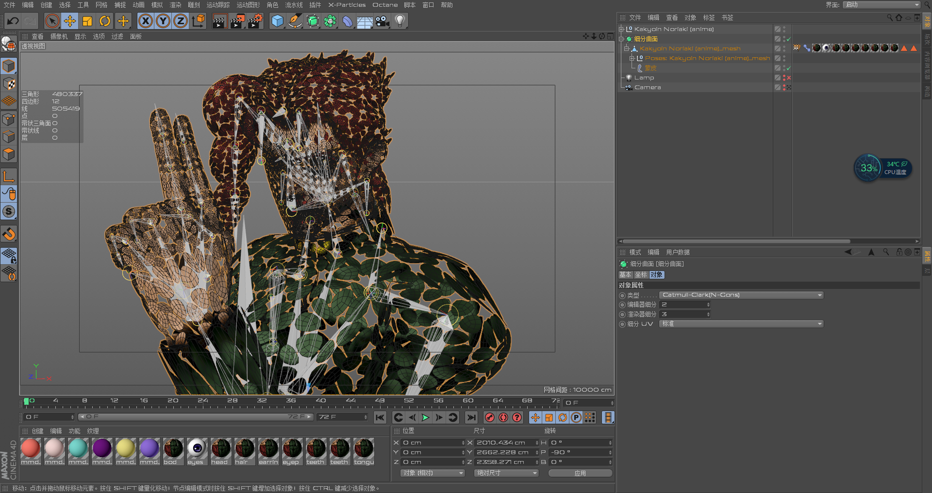This screenshot has height=493, width=932.
Task: Open the 文件 menu in top bar
Action: tap(9, 5)
